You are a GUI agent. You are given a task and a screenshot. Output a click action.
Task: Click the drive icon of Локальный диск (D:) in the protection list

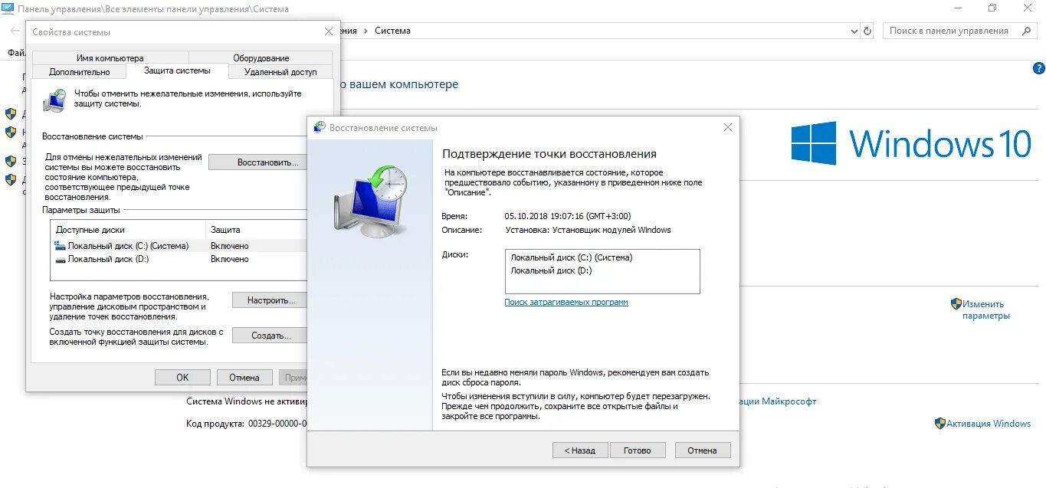(x=61, y=259)
